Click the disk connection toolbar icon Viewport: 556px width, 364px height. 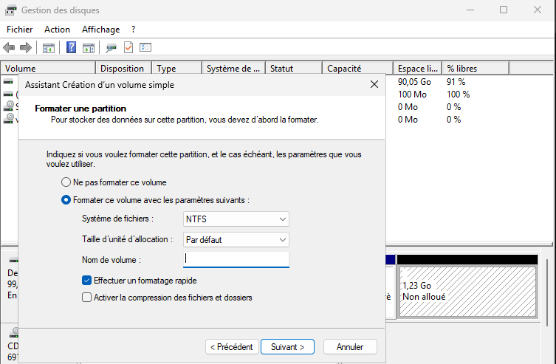point(111,48)
